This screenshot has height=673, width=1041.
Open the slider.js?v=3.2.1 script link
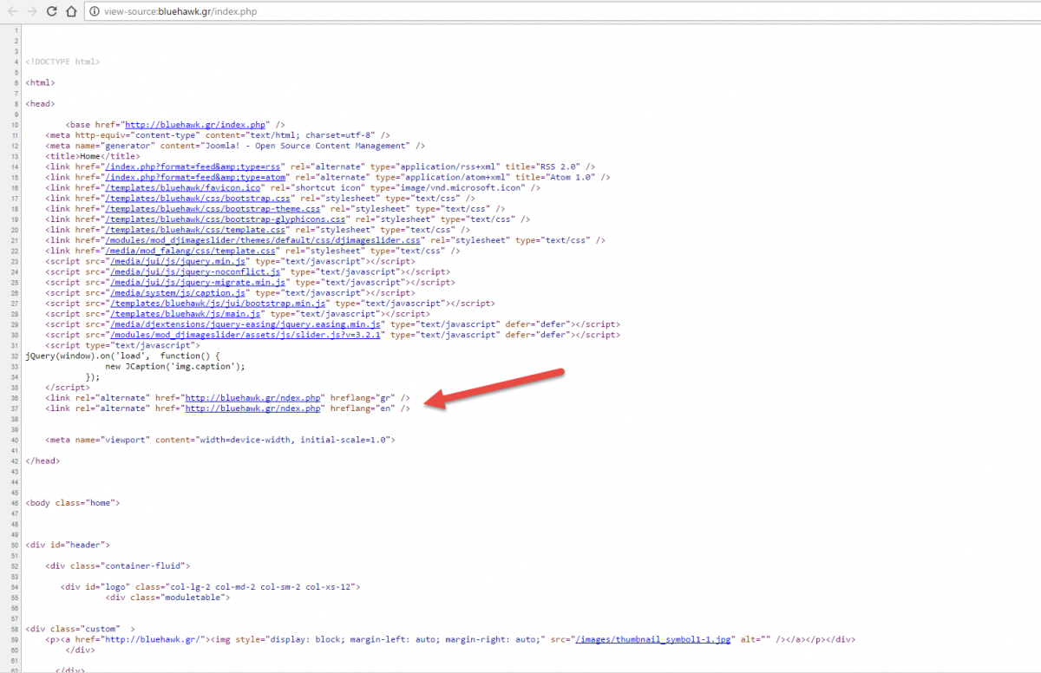pos(246,334)
